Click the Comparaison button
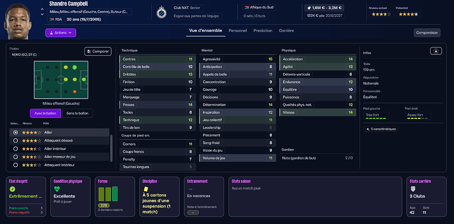454x224 pixels. coord(427,33)
